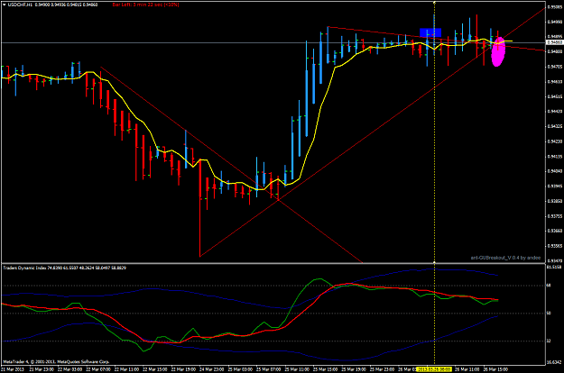This screenshot has width=564, height=373.
Task: Click the red Bar Left countdown text
Action: click(x=145, y=5)
